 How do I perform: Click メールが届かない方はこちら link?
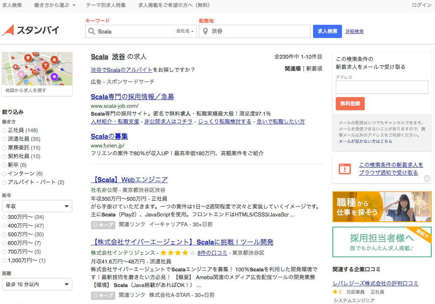pos(366,141)
